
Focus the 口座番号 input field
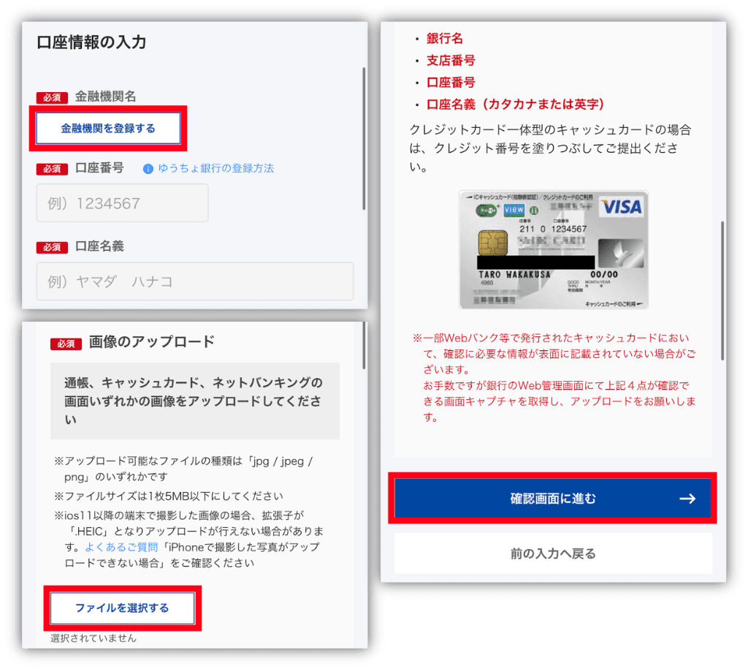click(122, 203)
